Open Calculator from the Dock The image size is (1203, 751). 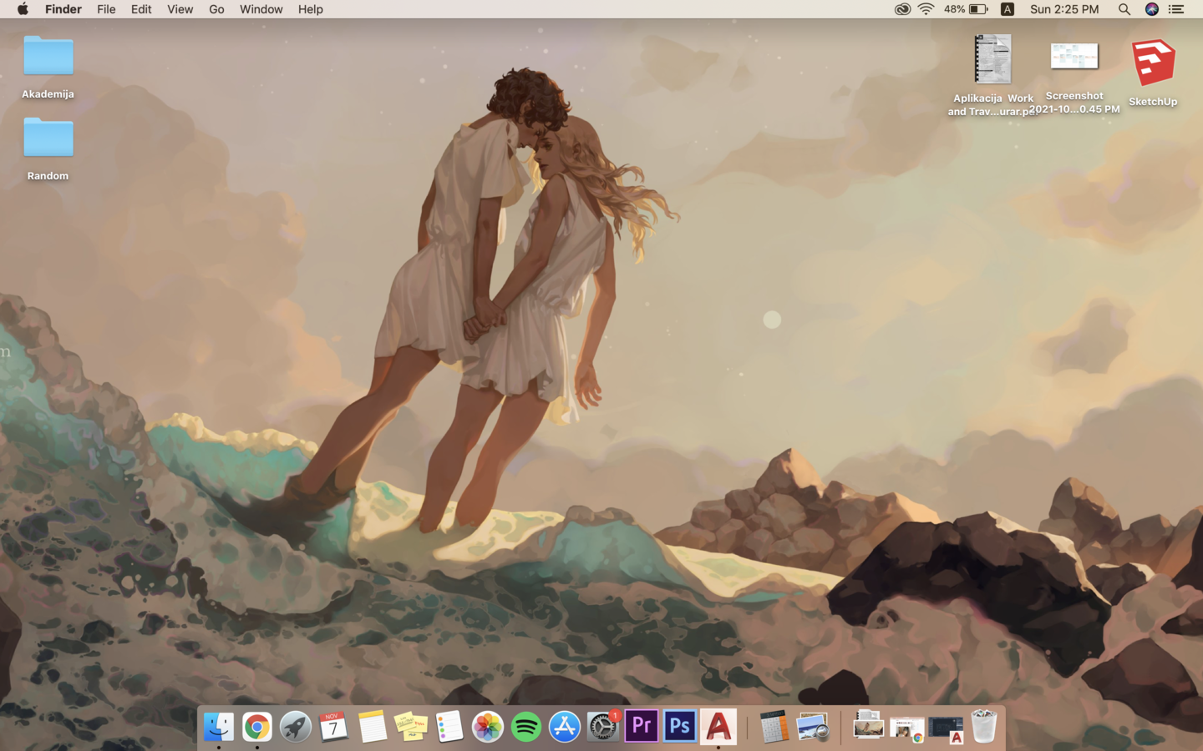coord(774,727)
